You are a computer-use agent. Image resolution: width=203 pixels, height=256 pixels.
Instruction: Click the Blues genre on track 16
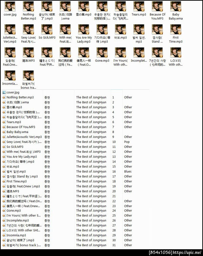pyautogui.click(x=128, y=172)
